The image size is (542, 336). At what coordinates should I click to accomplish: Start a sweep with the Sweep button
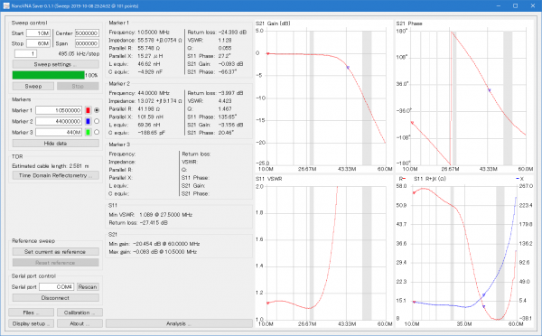[x=33, y=86]
